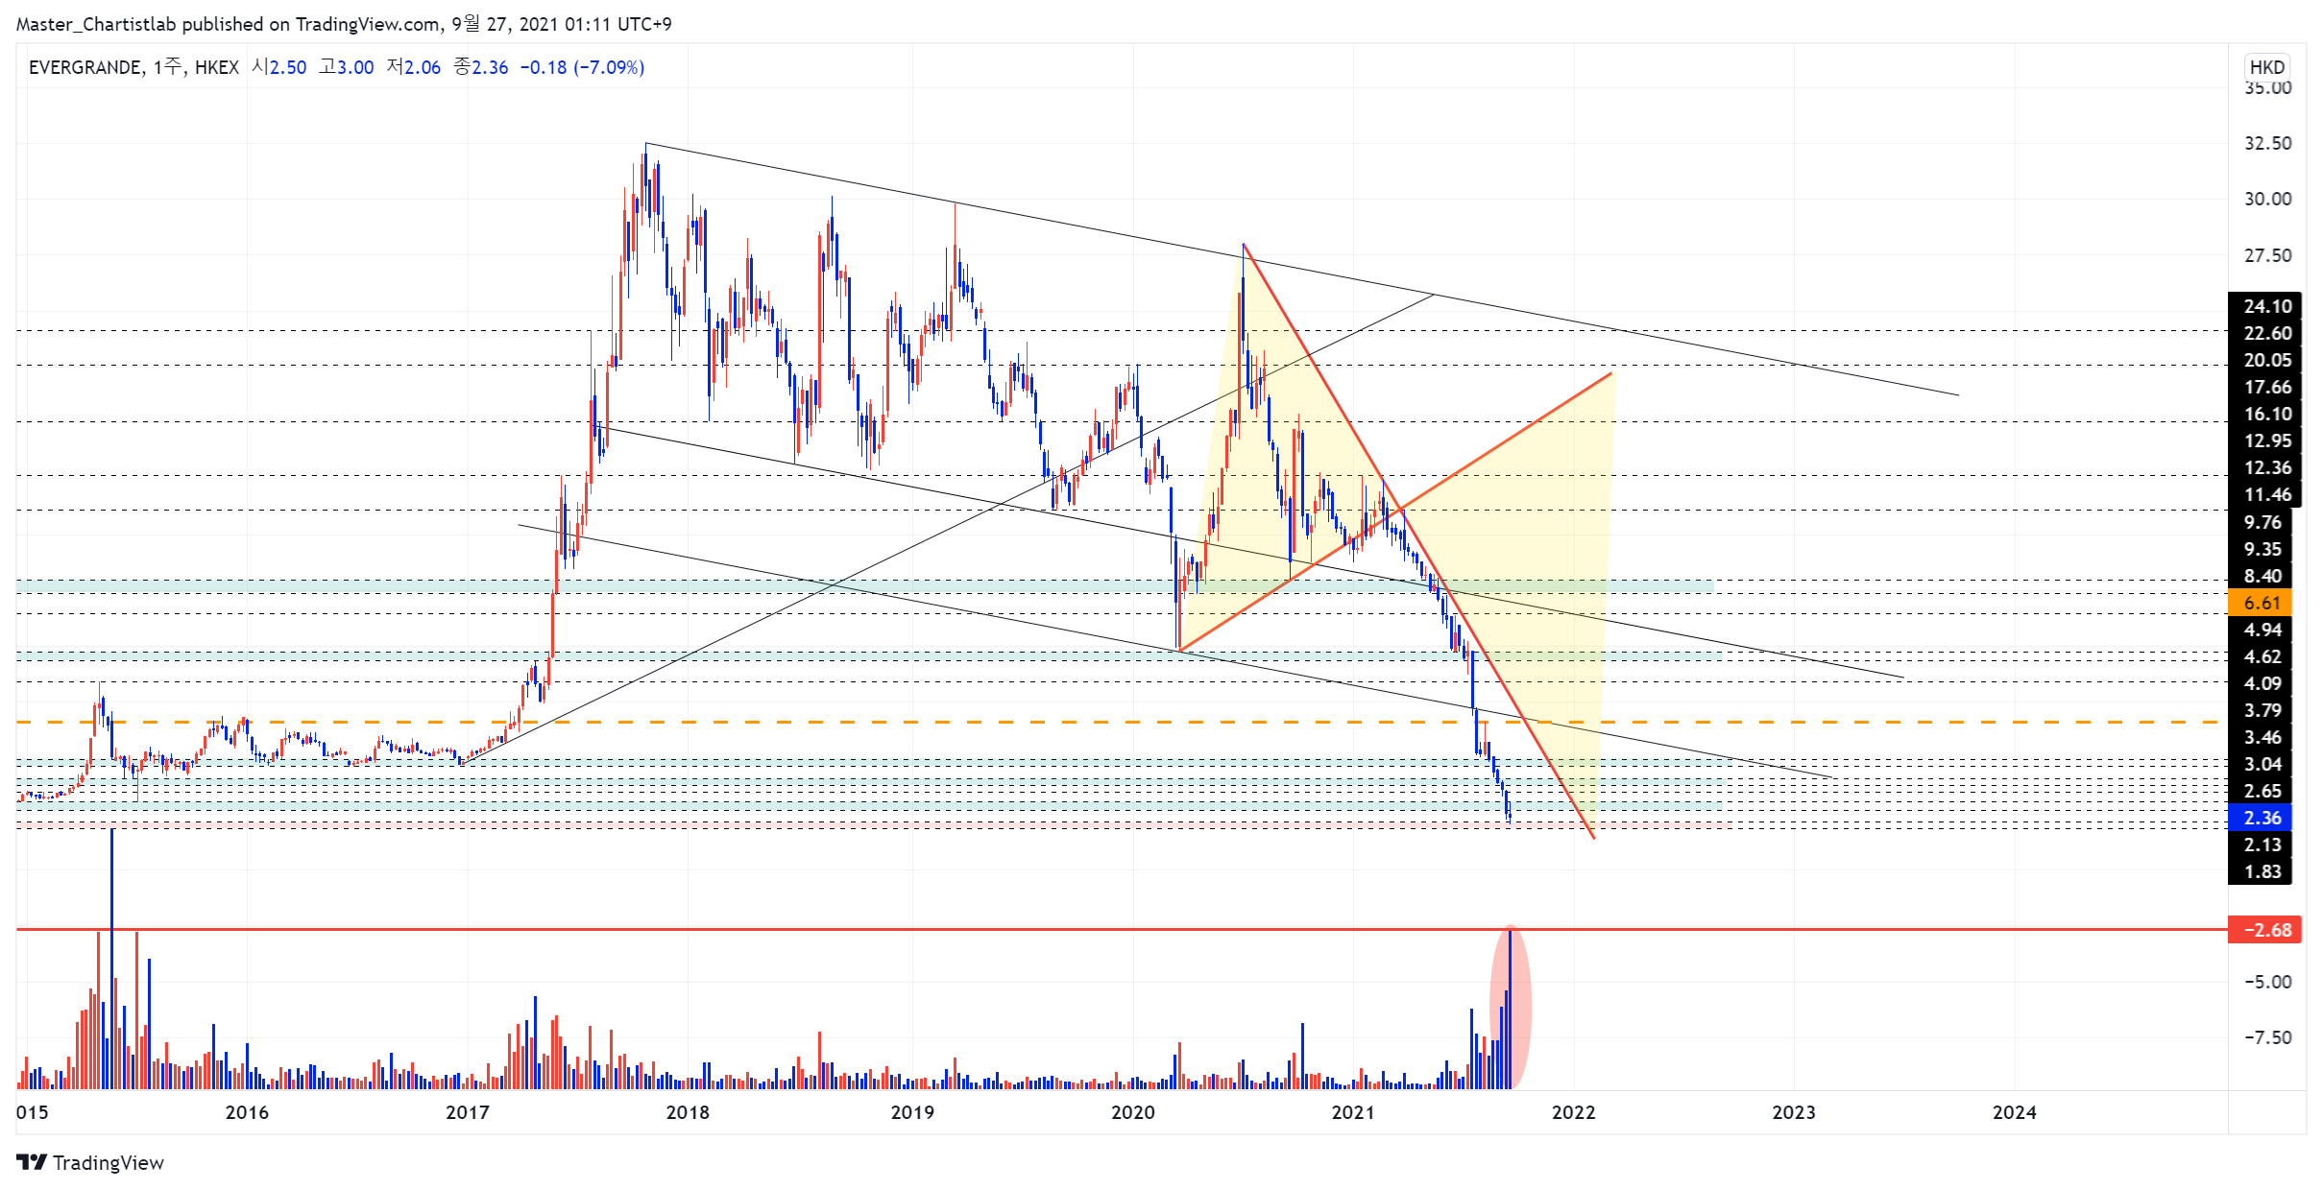The width and height of the screenshot is (2323, 1190).
Task: Click the HKD currency label
Action: click(x=2267, y=67)
